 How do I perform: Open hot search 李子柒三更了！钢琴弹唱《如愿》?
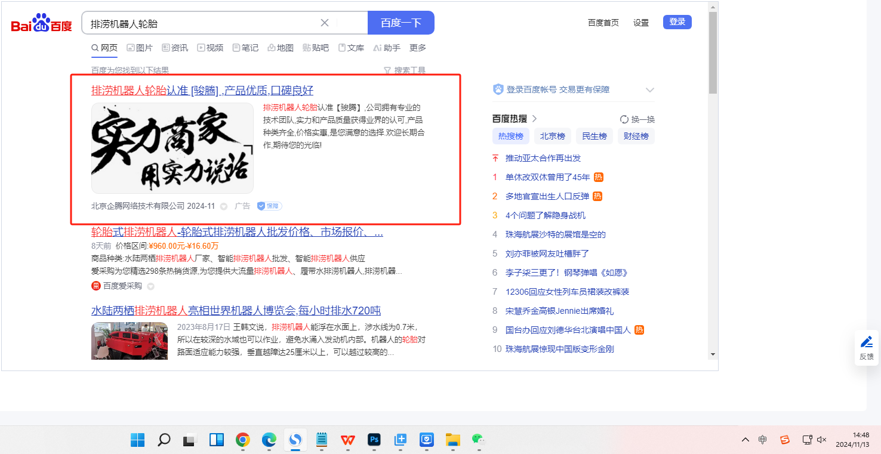pyautogui.click(x=567, y=273)
